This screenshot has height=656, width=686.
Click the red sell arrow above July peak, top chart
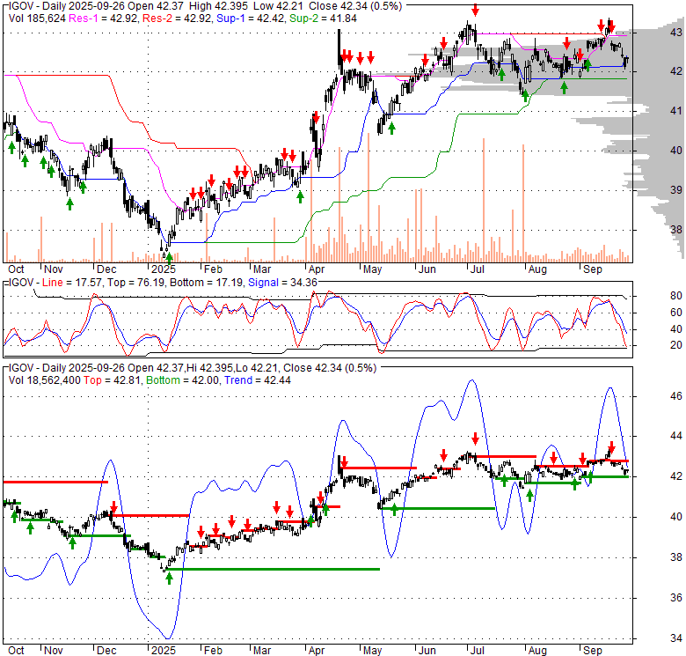point(476,10)
